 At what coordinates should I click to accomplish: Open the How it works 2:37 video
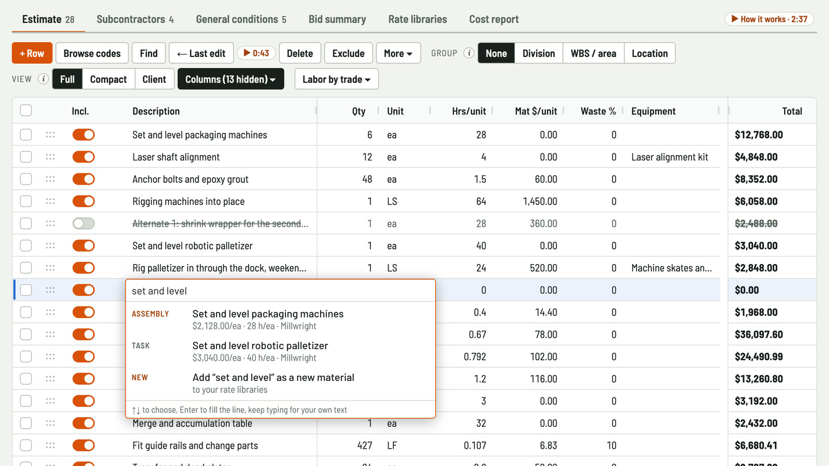point(769,19)
